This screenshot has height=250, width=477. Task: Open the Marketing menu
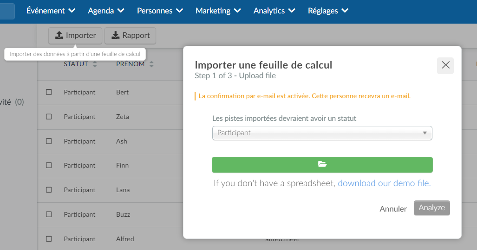[x=218, y=11]
